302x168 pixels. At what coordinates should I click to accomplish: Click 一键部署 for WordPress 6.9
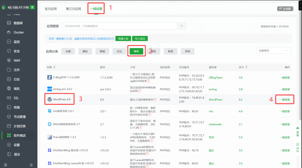pyautogui.click(x=284, y=100)
